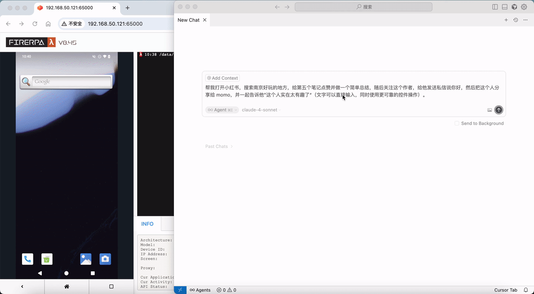This screenshot has height=294, width=534.
Task: Click the send arrow button in chat
Action: pyautogui.click(x=499, y=110)
